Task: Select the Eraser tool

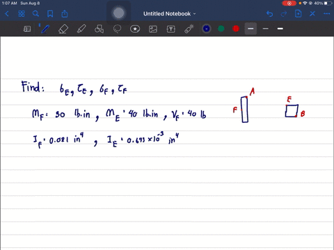Action: coord(63,29)
